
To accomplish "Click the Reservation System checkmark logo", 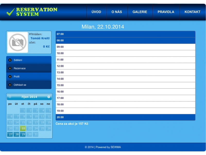I will pos(10,12).
